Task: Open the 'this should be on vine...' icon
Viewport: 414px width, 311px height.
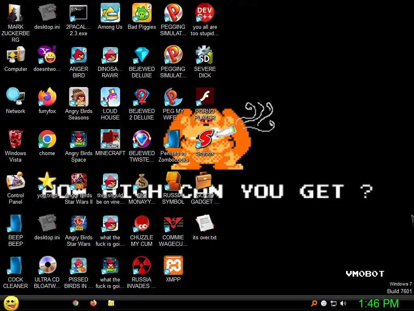Action: click(x=110, y=181)
